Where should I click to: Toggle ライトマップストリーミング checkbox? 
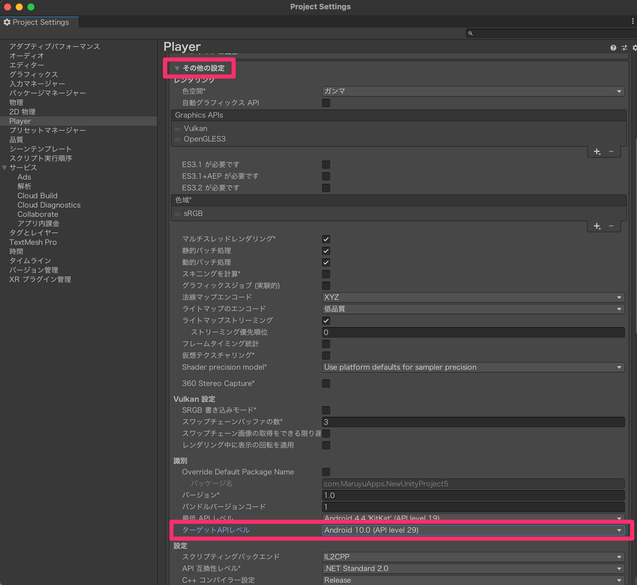click(326, 320)
